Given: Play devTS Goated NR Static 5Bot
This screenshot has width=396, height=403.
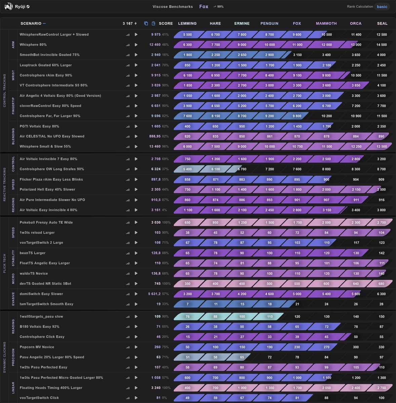Looking at the screenshot, I should click(136, 283).
